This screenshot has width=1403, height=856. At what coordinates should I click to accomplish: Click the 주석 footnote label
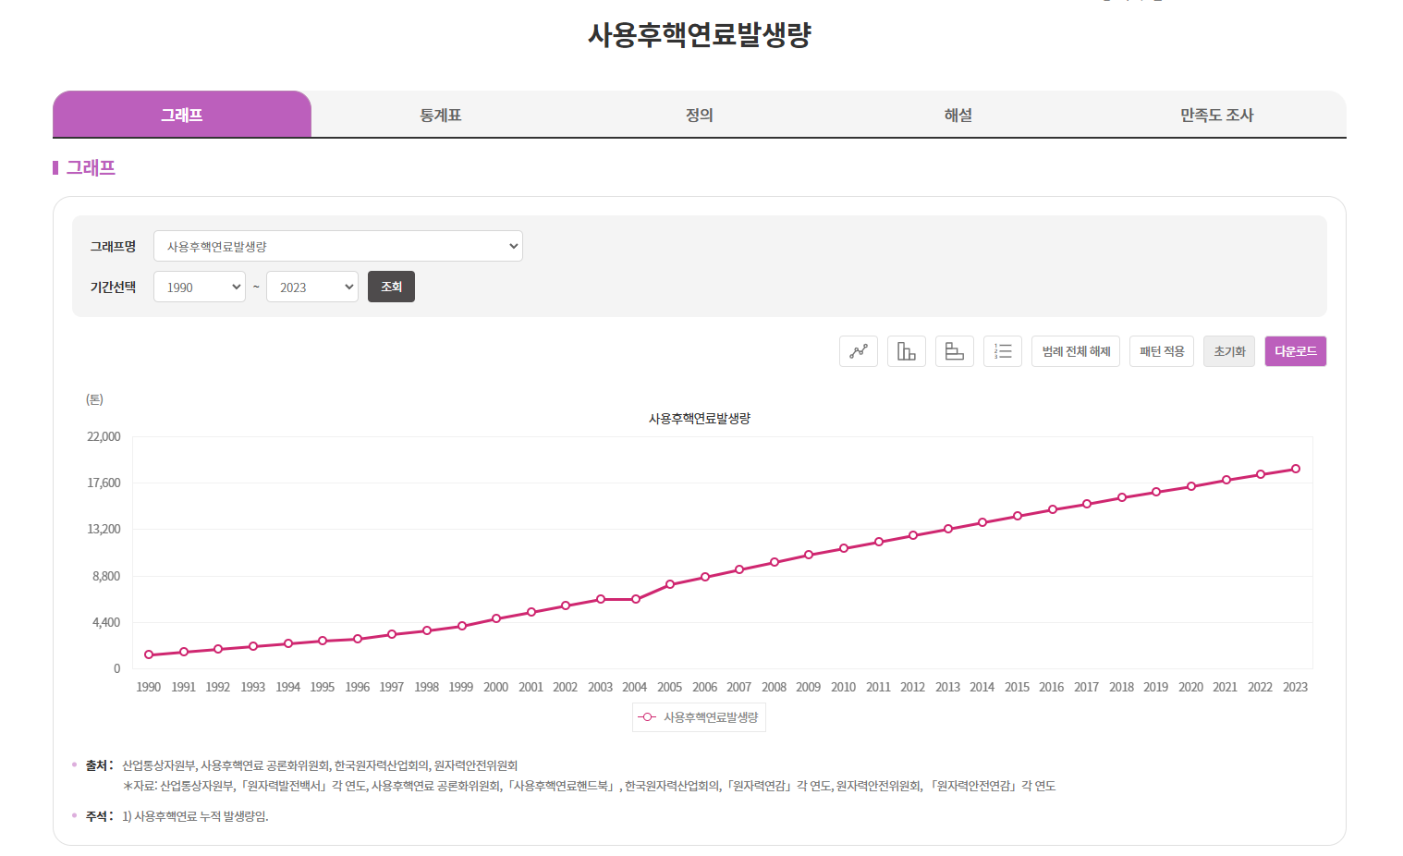(x=98, y=816)
